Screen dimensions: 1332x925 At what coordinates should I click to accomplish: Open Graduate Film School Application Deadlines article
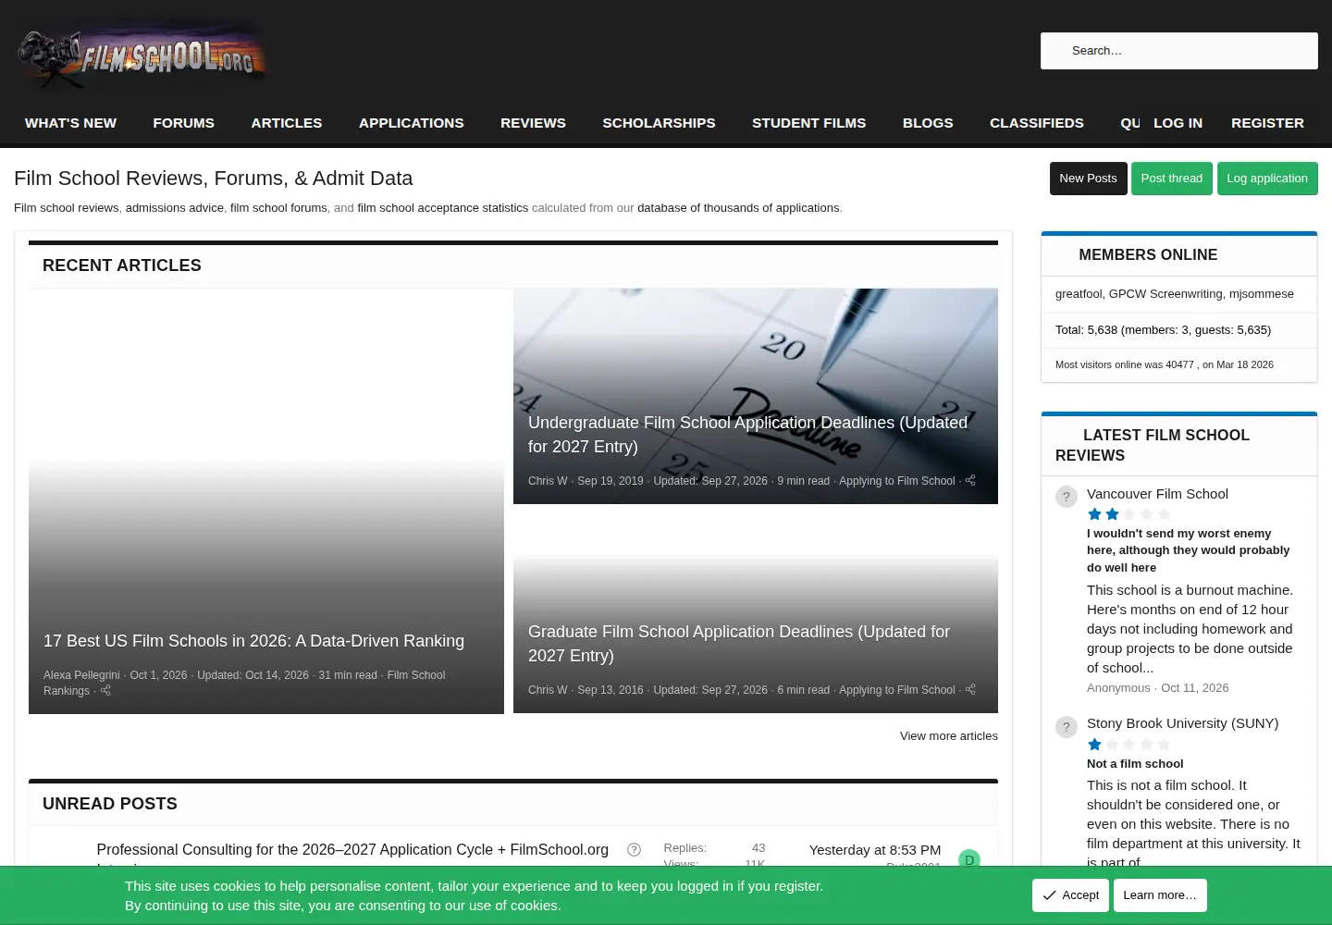click(739, 644)
